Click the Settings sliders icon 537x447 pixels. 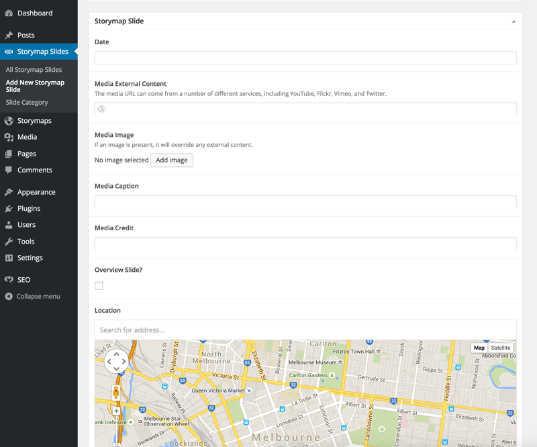tap(9, 258)
